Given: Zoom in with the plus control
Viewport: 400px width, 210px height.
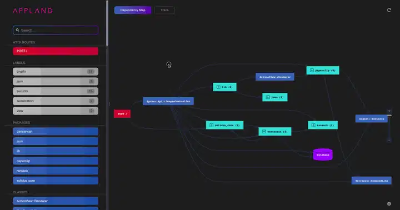Looking at the screenshot, I should (x=389, y=111).
